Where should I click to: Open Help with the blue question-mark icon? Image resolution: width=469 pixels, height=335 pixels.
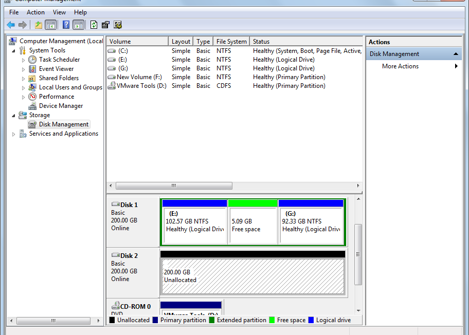tap(66, 25)
